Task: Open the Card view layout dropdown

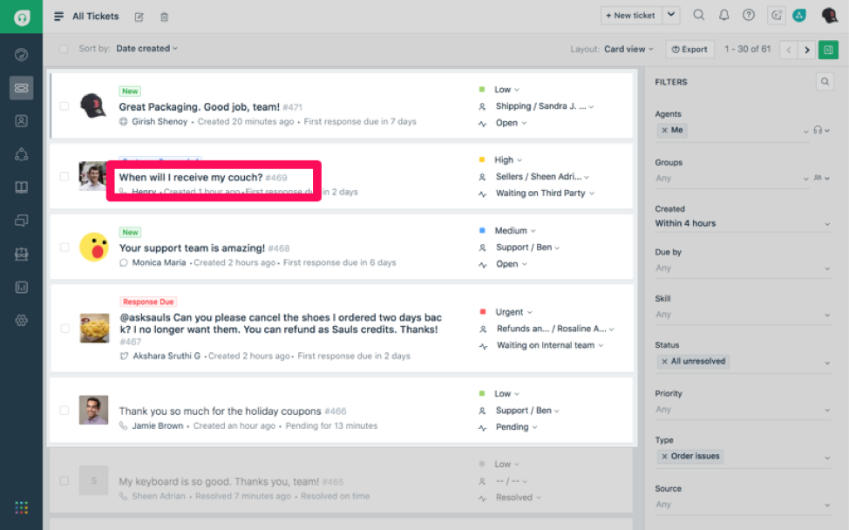Action: pyautogui.click(x=628, y=50)
